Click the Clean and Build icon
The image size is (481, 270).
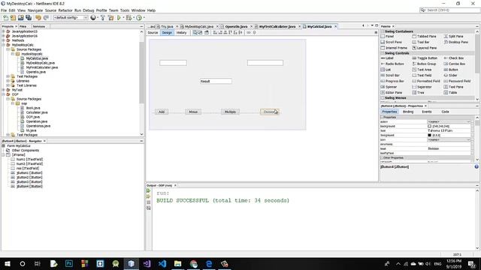(x=110, y=18)
